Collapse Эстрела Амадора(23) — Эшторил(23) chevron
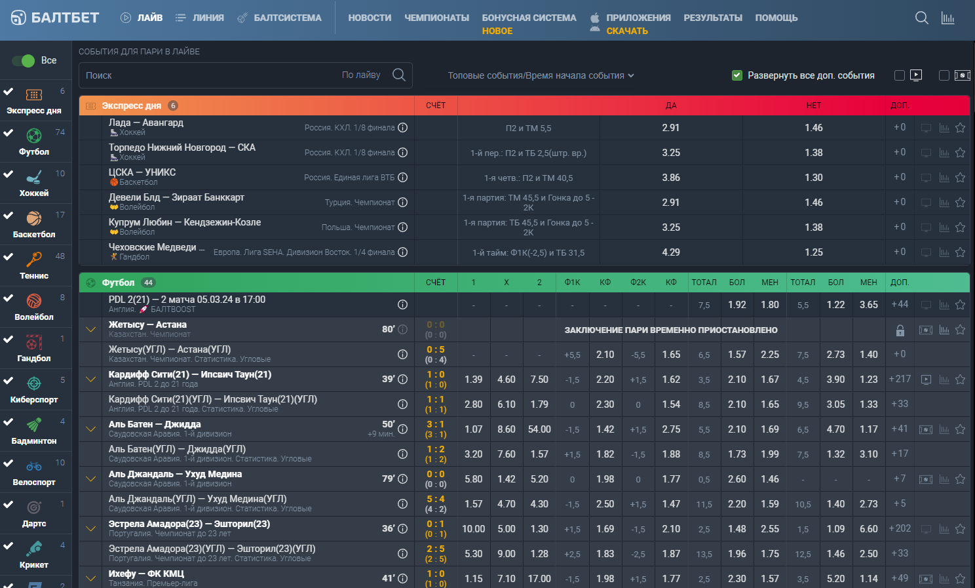This screenshot has height=588, width=975. (91, 529)
